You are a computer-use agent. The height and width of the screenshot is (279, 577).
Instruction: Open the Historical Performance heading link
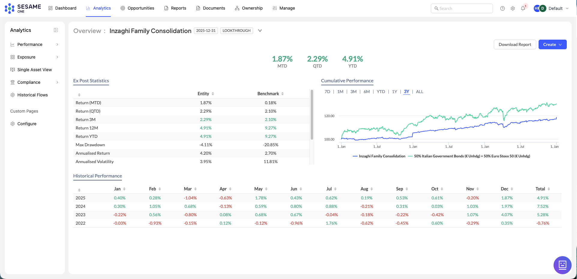click(x=98, y=176)
